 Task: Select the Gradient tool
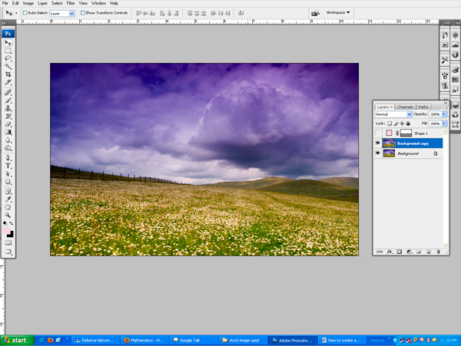pyautogui.click(x=8, y=132)
